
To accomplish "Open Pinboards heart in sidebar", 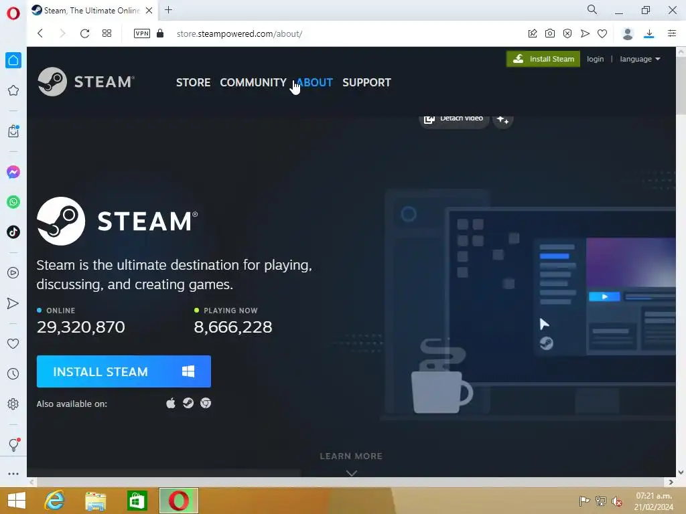I will [13, 343].
